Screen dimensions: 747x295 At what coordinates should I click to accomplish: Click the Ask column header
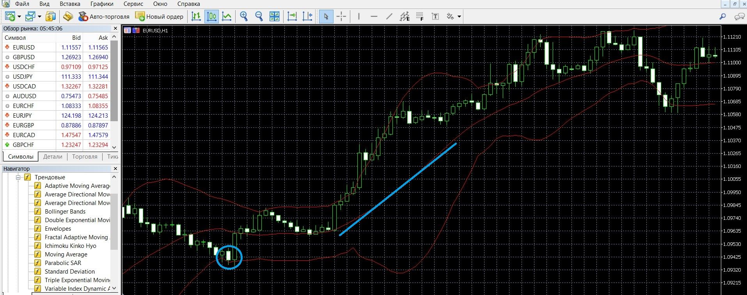point(97,38)
